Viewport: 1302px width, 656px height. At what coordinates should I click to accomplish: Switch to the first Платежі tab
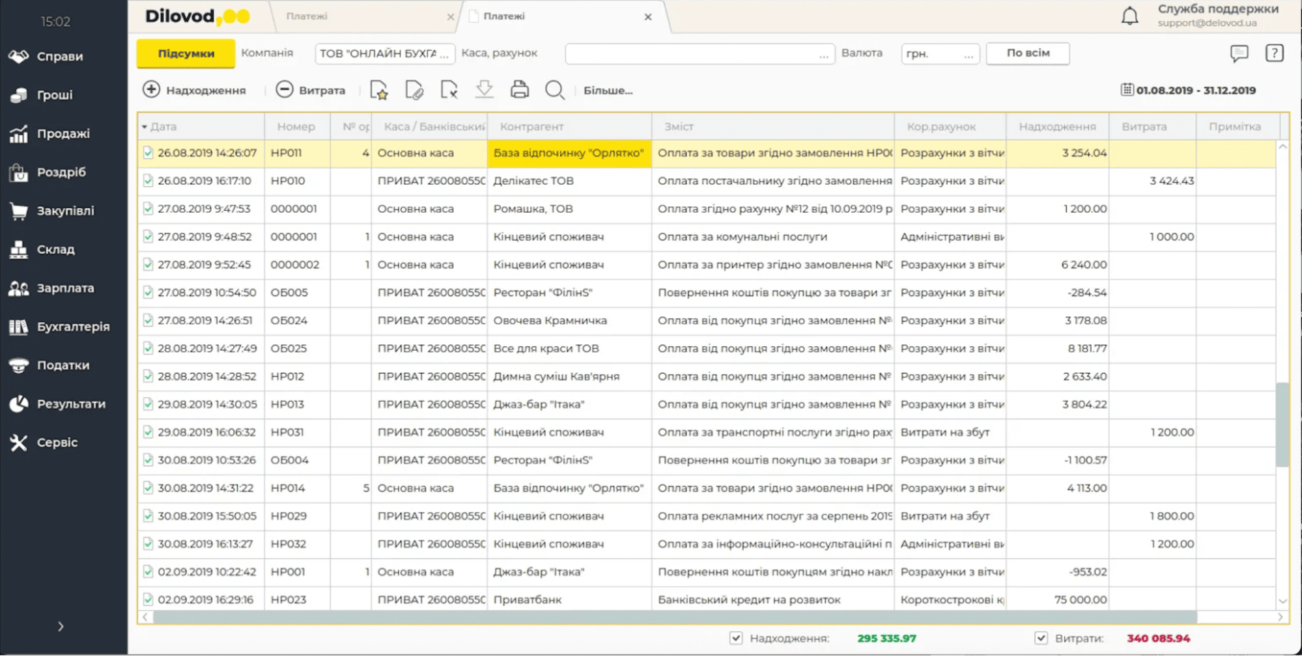click(x=307, y=16)
